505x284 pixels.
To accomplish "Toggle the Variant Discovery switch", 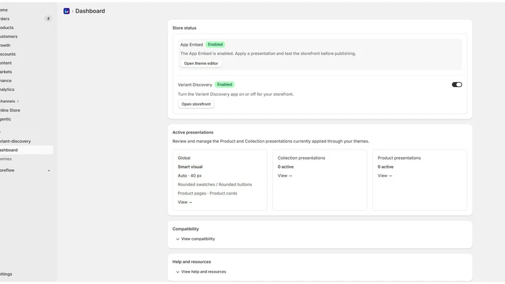I will [x=456, y=85].
